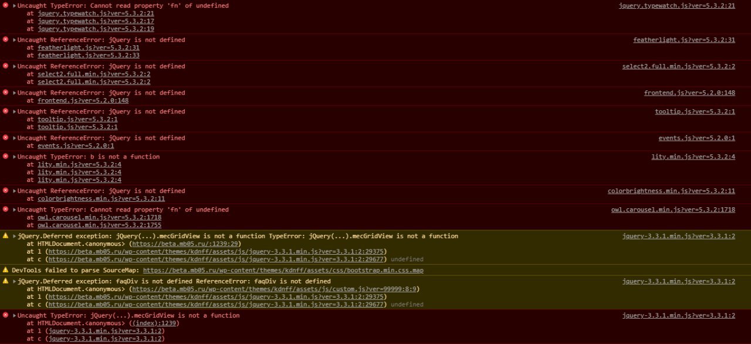Toggle arrow of mecGridView Deferred exception warning
This screenshot has height=344, width=751.
pos(15,236)
